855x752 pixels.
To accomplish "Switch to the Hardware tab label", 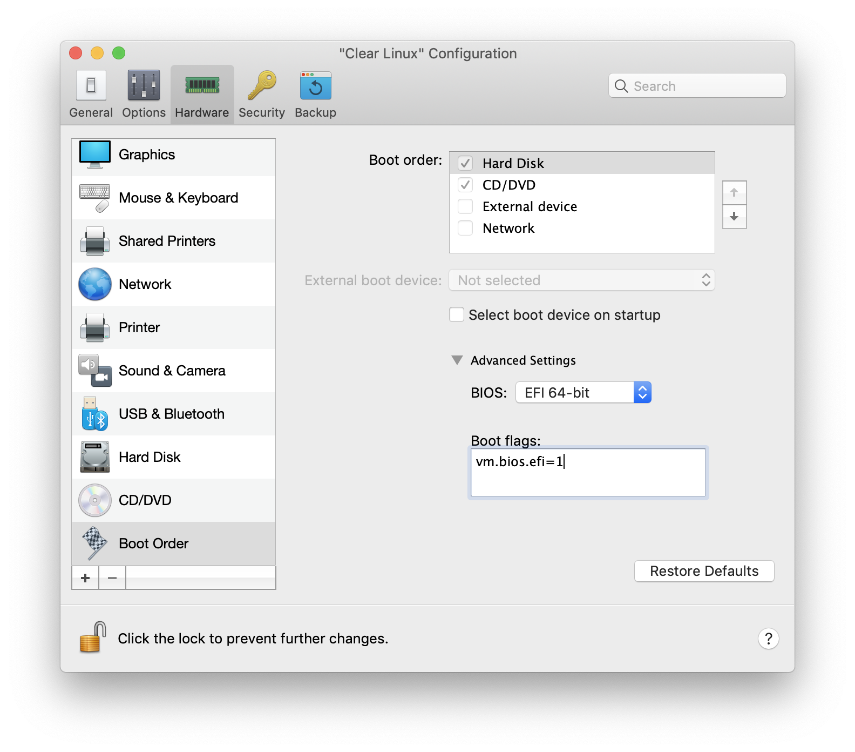I will point(202,112).
